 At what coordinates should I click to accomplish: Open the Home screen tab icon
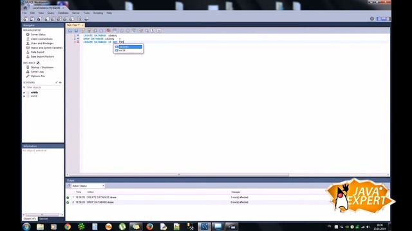(x=25, y=8)
